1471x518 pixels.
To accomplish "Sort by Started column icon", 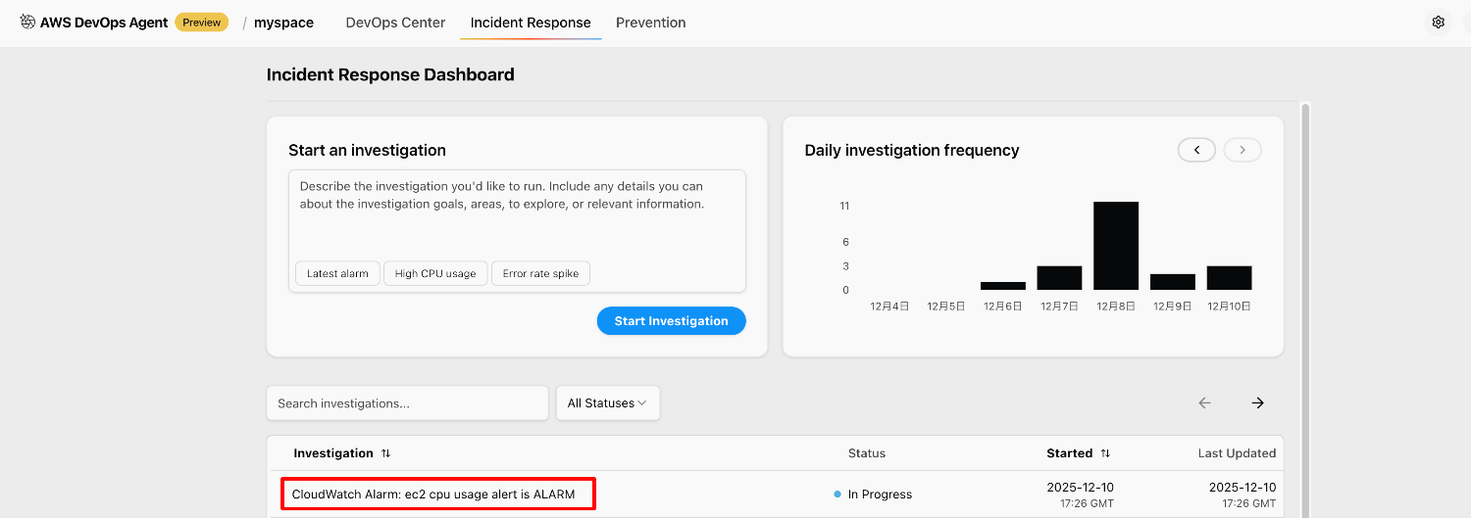I will click(1105, 453).
